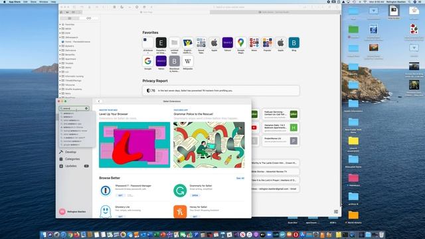Open the App Store menu in menu bar

15,2
